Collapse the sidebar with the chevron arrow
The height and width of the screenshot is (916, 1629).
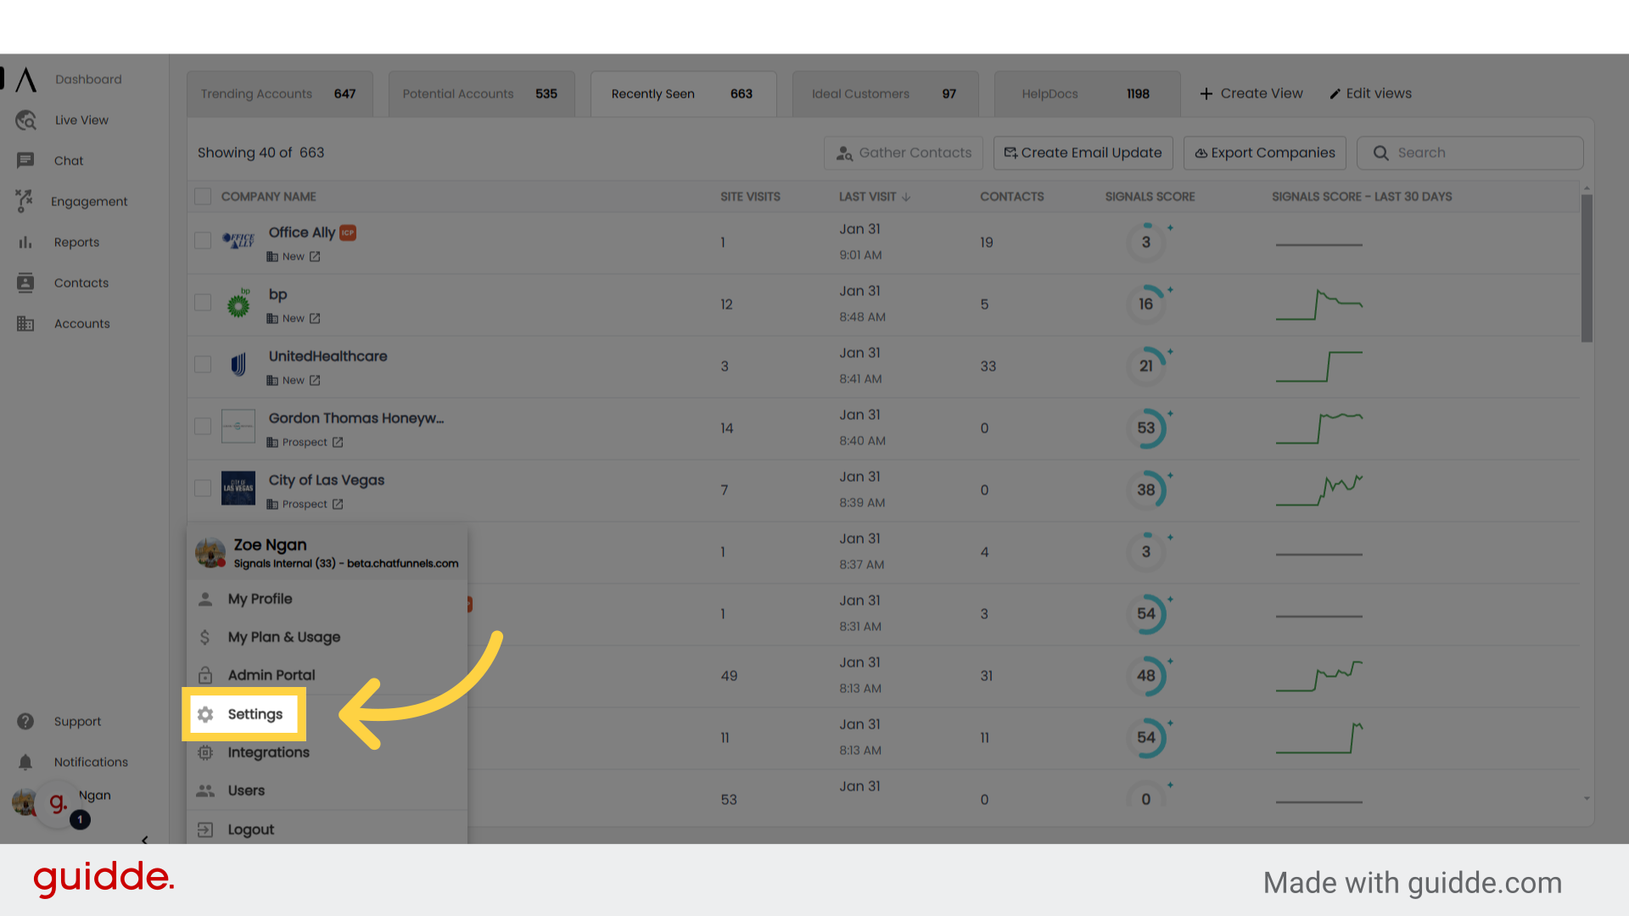coord(145,840)
